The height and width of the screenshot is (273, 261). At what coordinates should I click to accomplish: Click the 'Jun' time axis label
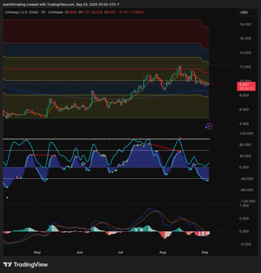point(80,252)
